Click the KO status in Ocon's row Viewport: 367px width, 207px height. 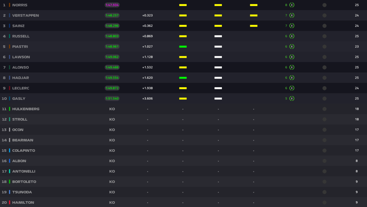pos(112,130)
